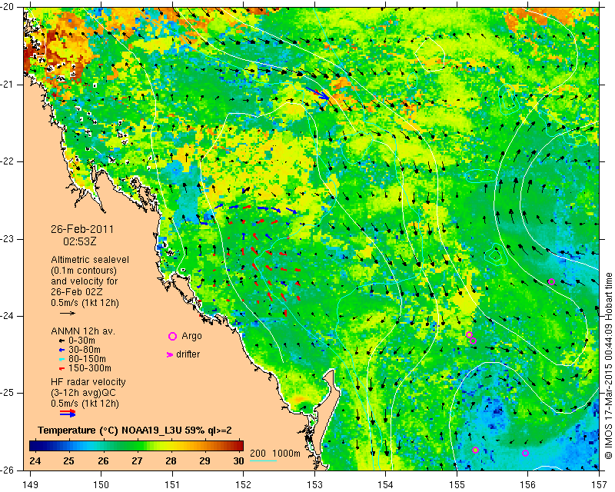615x492 pixels.
Task: Click the '0-30m' depth range label
Action: 81,341
